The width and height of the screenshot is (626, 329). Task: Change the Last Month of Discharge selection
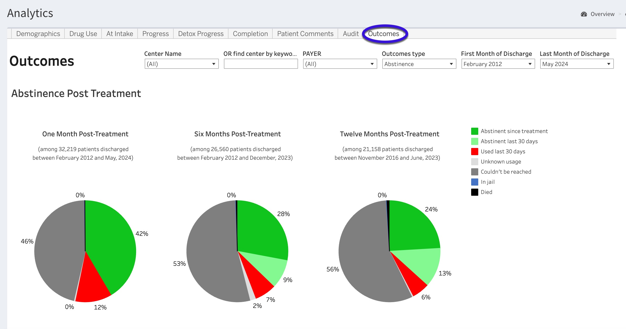pyautogui.click(x=576, y=64)
